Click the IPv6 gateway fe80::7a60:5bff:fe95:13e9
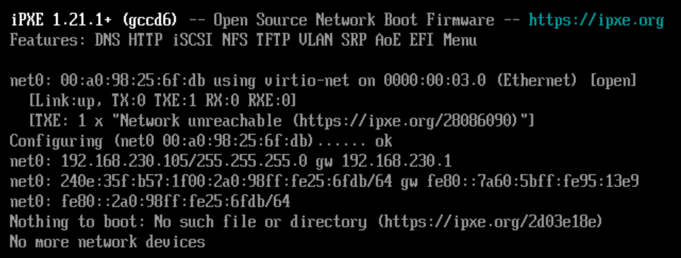This screenshot has height=258, width=681. pyautogui.click(x=533, y=182)
